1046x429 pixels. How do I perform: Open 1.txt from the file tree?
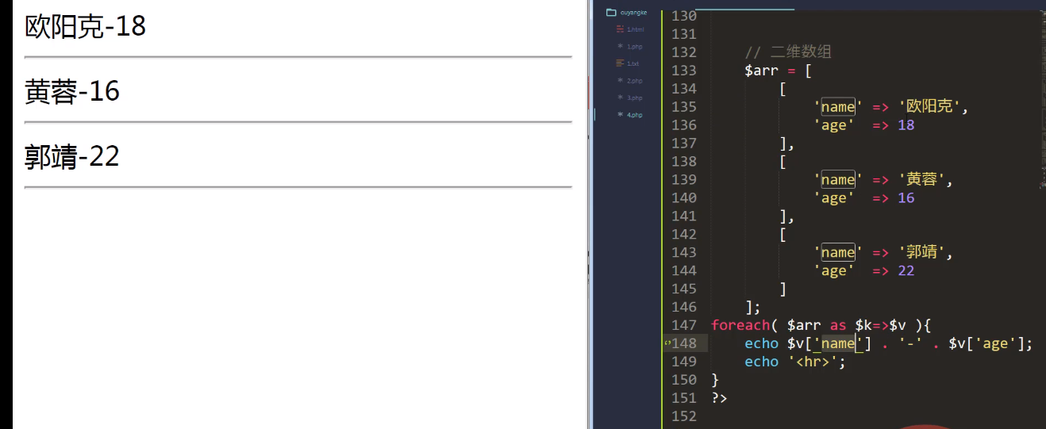[633, 63]
